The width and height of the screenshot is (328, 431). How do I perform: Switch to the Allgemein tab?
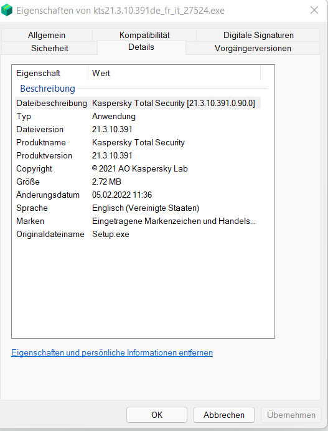(47, 35)
